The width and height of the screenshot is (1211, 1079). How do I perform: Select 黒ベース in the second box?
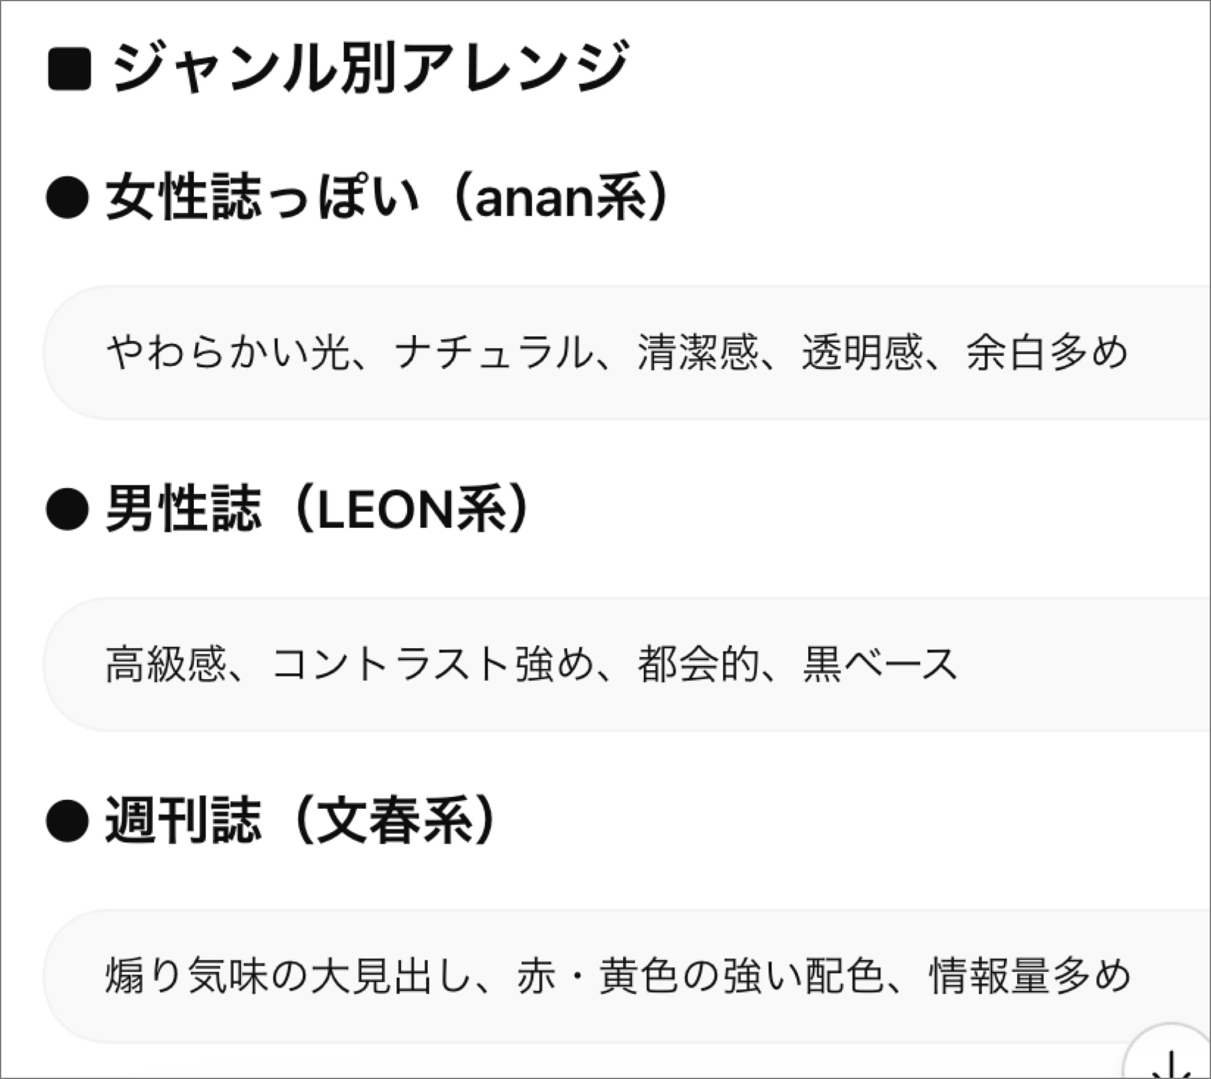(880, 665)
